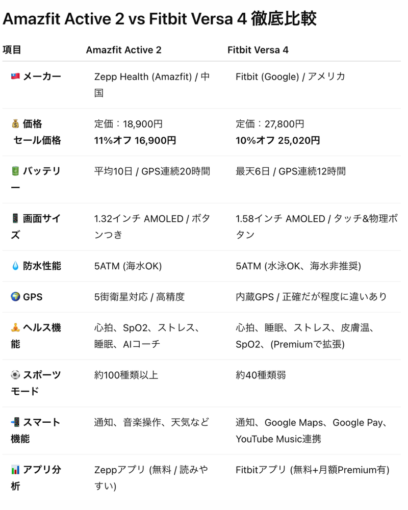The height and width of the screenshot is (510, 408).
Task: Click the 10%オフ 25,020円 sale price
Action: coord(278,140)
